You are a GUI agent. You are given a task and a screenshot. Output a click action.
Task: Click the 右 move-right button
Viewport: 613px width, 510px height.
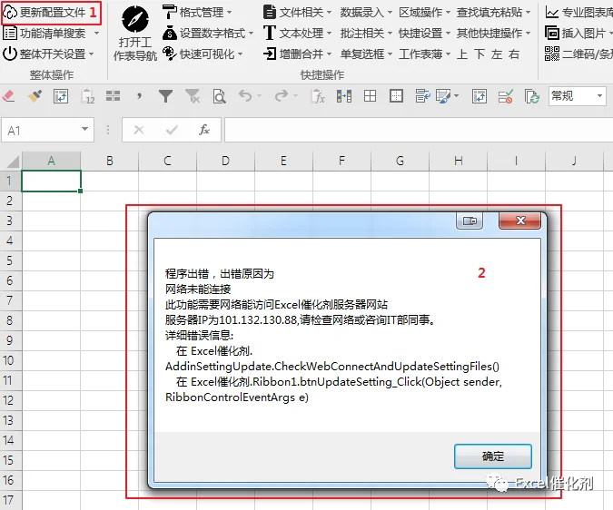click(514, 54)
